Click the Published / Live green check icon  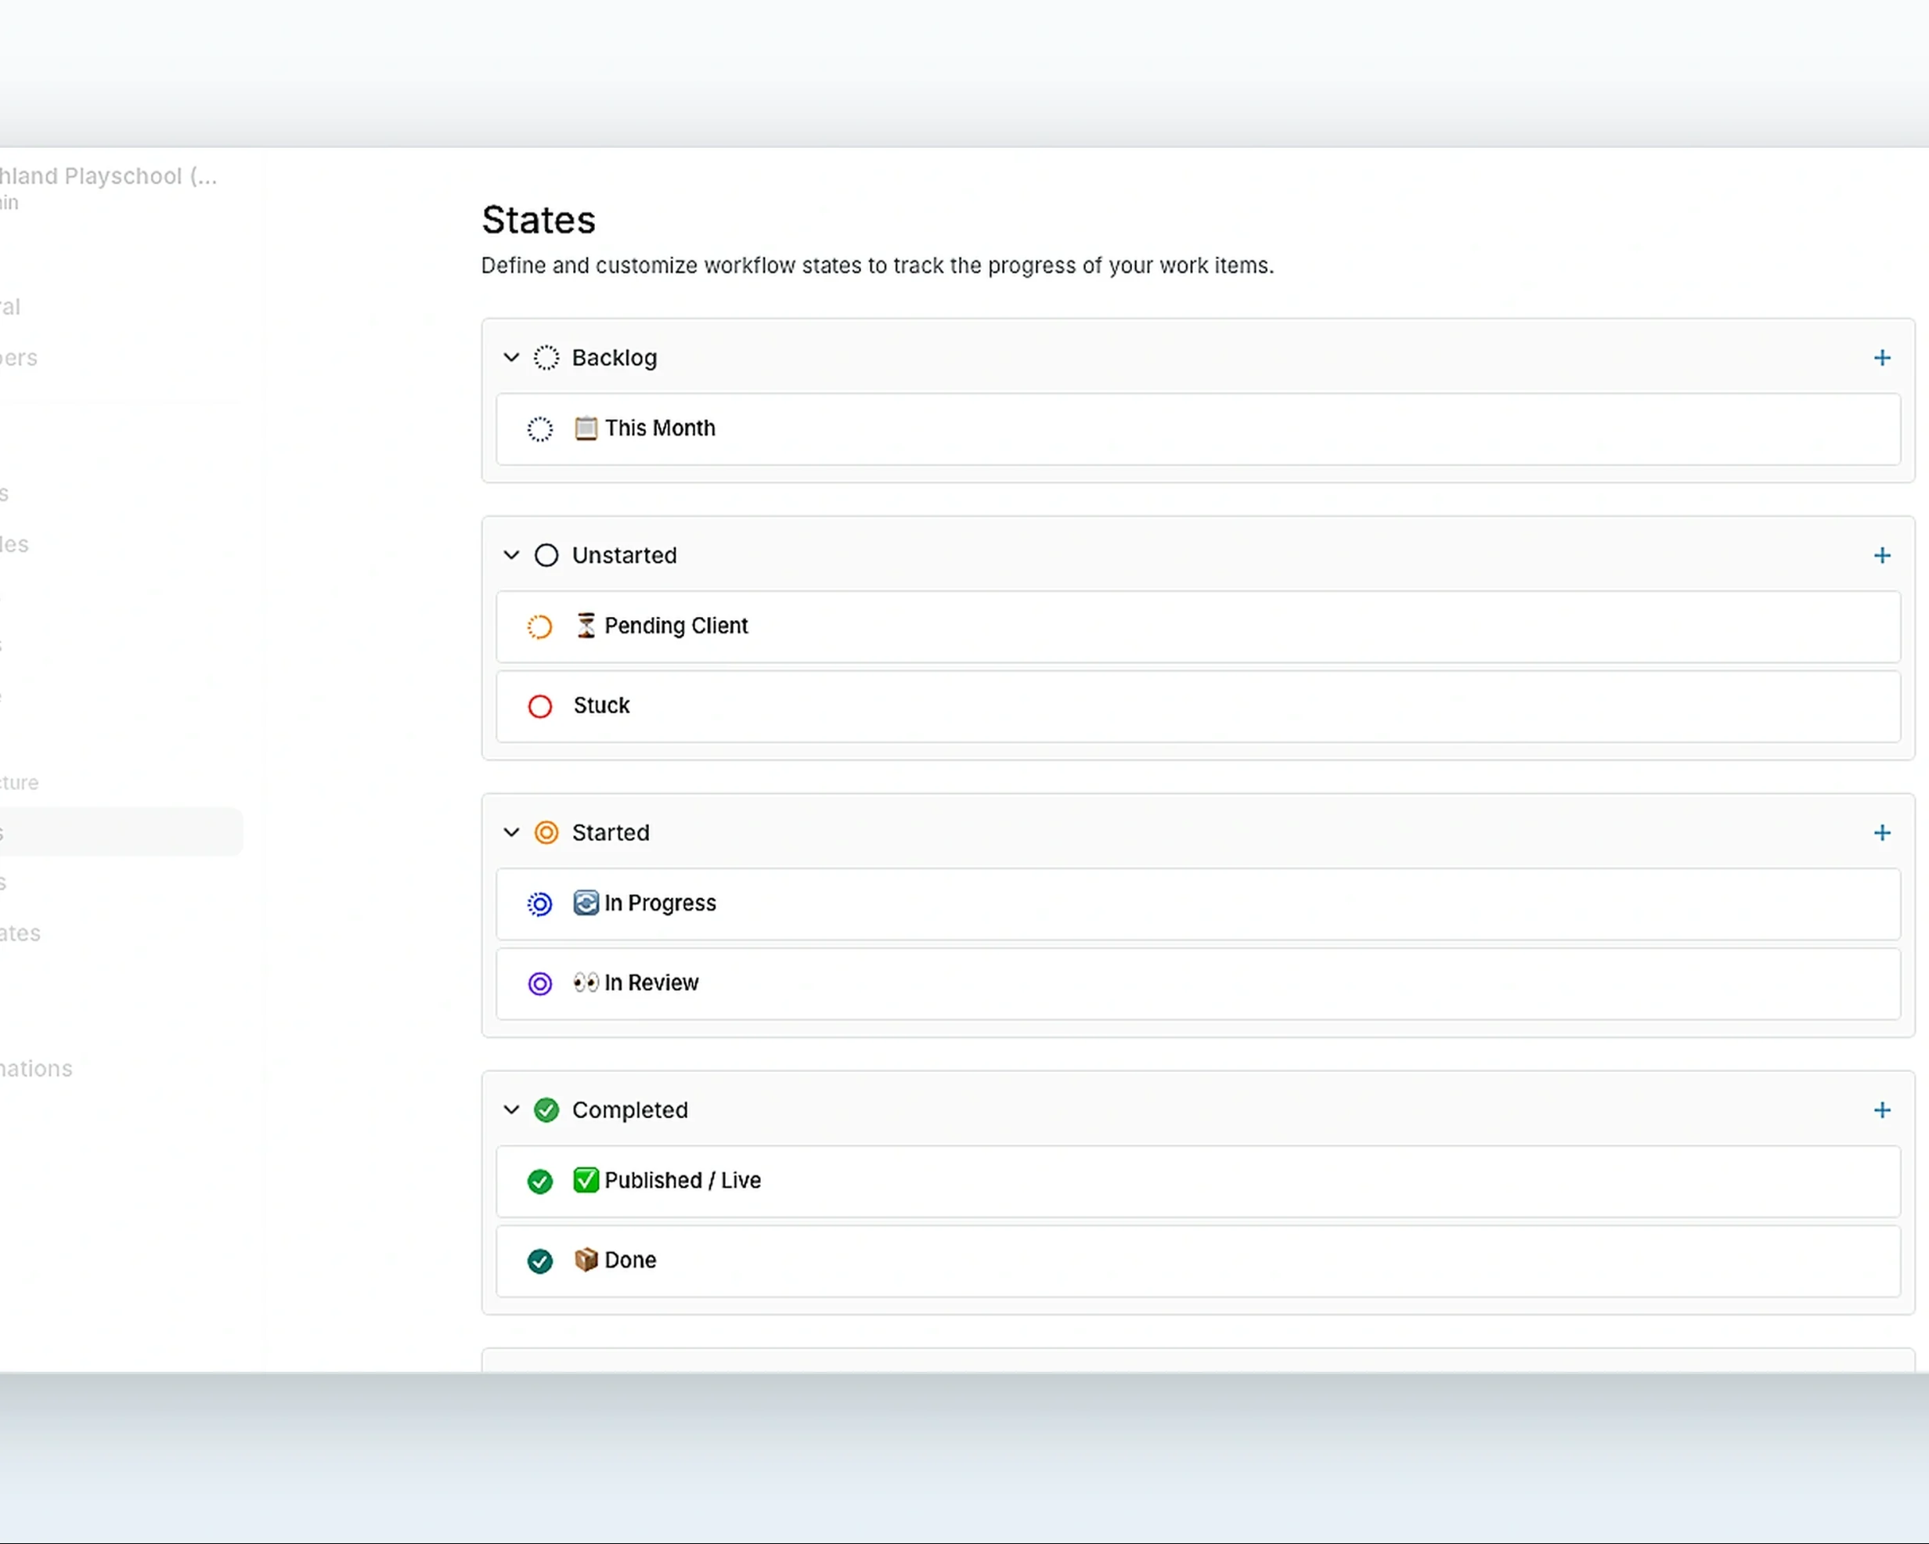[539, 1182]
